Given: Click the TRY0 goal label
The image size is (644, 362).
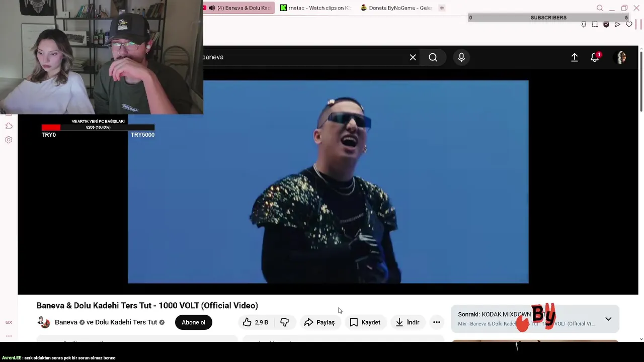Looking at the screenshot, I should (49, 135).
